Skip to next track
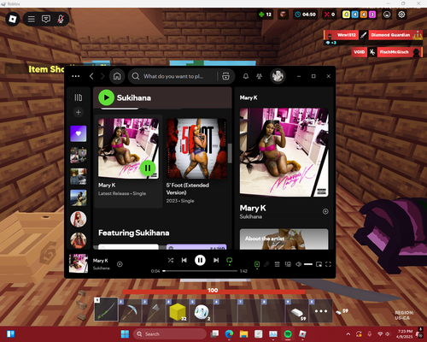 point(216,260)
